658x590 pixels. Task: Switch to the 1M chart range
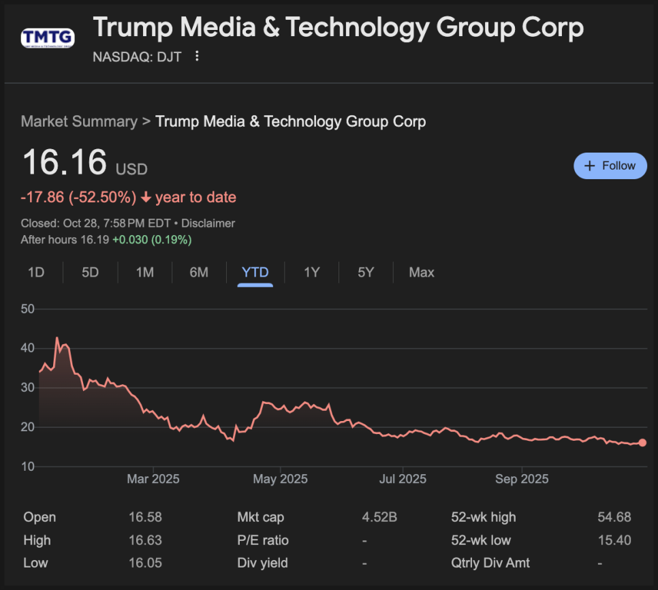point(144,273)
